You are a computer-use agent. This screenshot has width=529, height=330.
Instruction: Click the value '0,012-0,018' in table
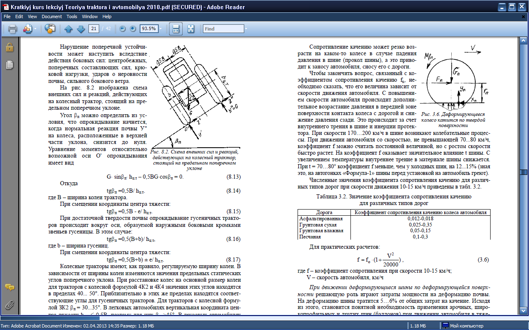click(420, 218)
